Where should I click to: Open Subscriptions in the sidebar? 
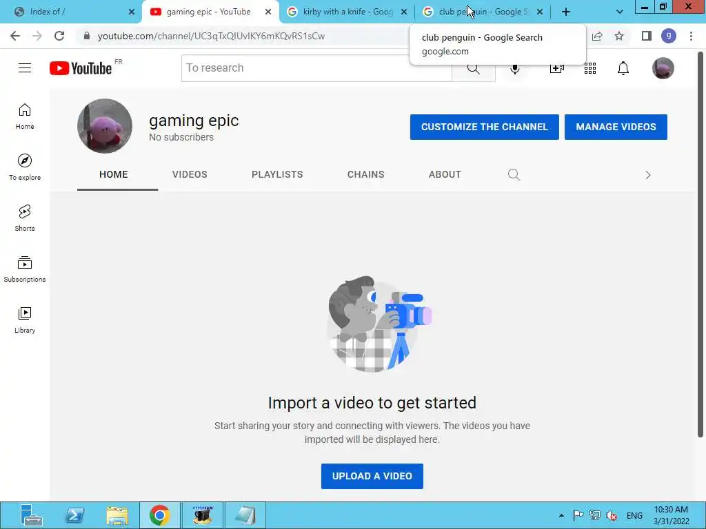[25, 269]
